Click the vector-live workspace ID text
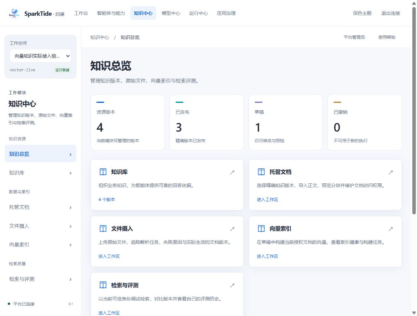The width and height of the screenshot is (417, 316). [x=22, y=70]
